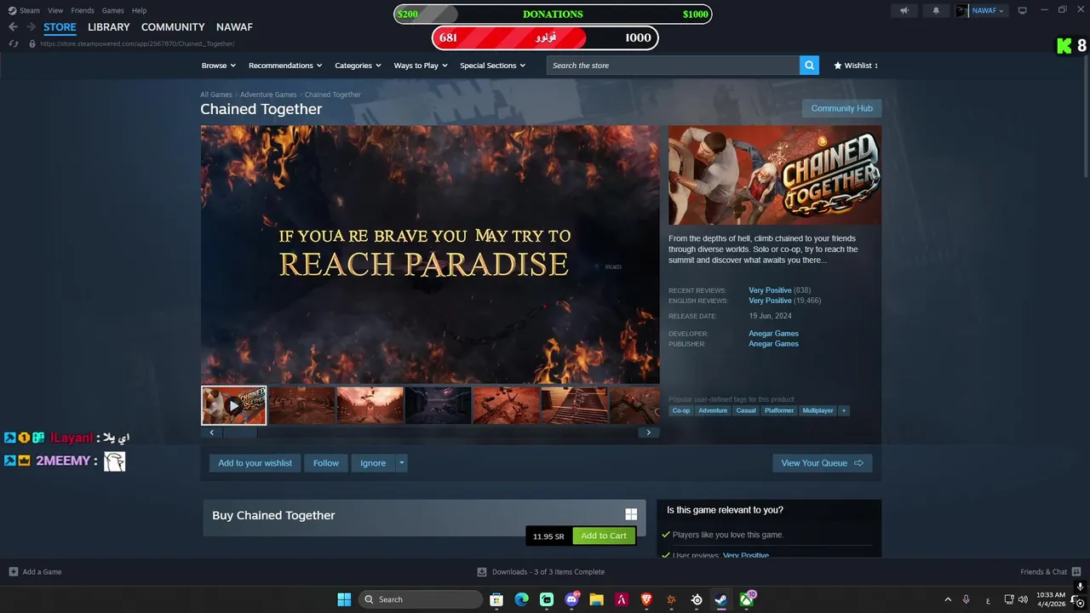The height and width of the screenshot is (613, 1090).
Task: Open Windows Start menu
Action: click(344, 599)
